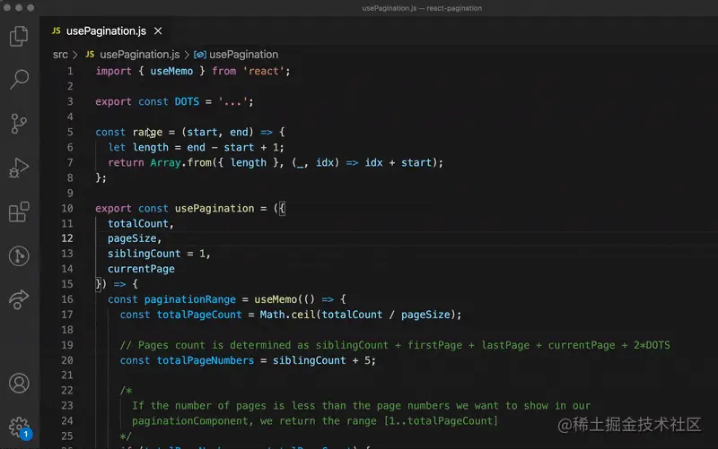Click the src breadcrumb segment
This screenshot has width=718, height=449.
pyautogui.click(x=60, y=55)
